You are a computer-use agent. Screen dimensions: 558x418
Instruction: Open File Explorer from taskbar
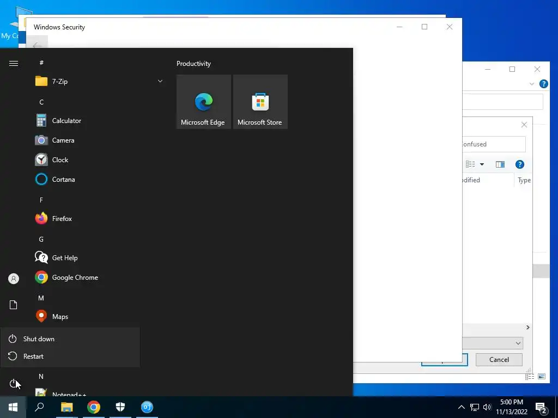click(66, 407)
